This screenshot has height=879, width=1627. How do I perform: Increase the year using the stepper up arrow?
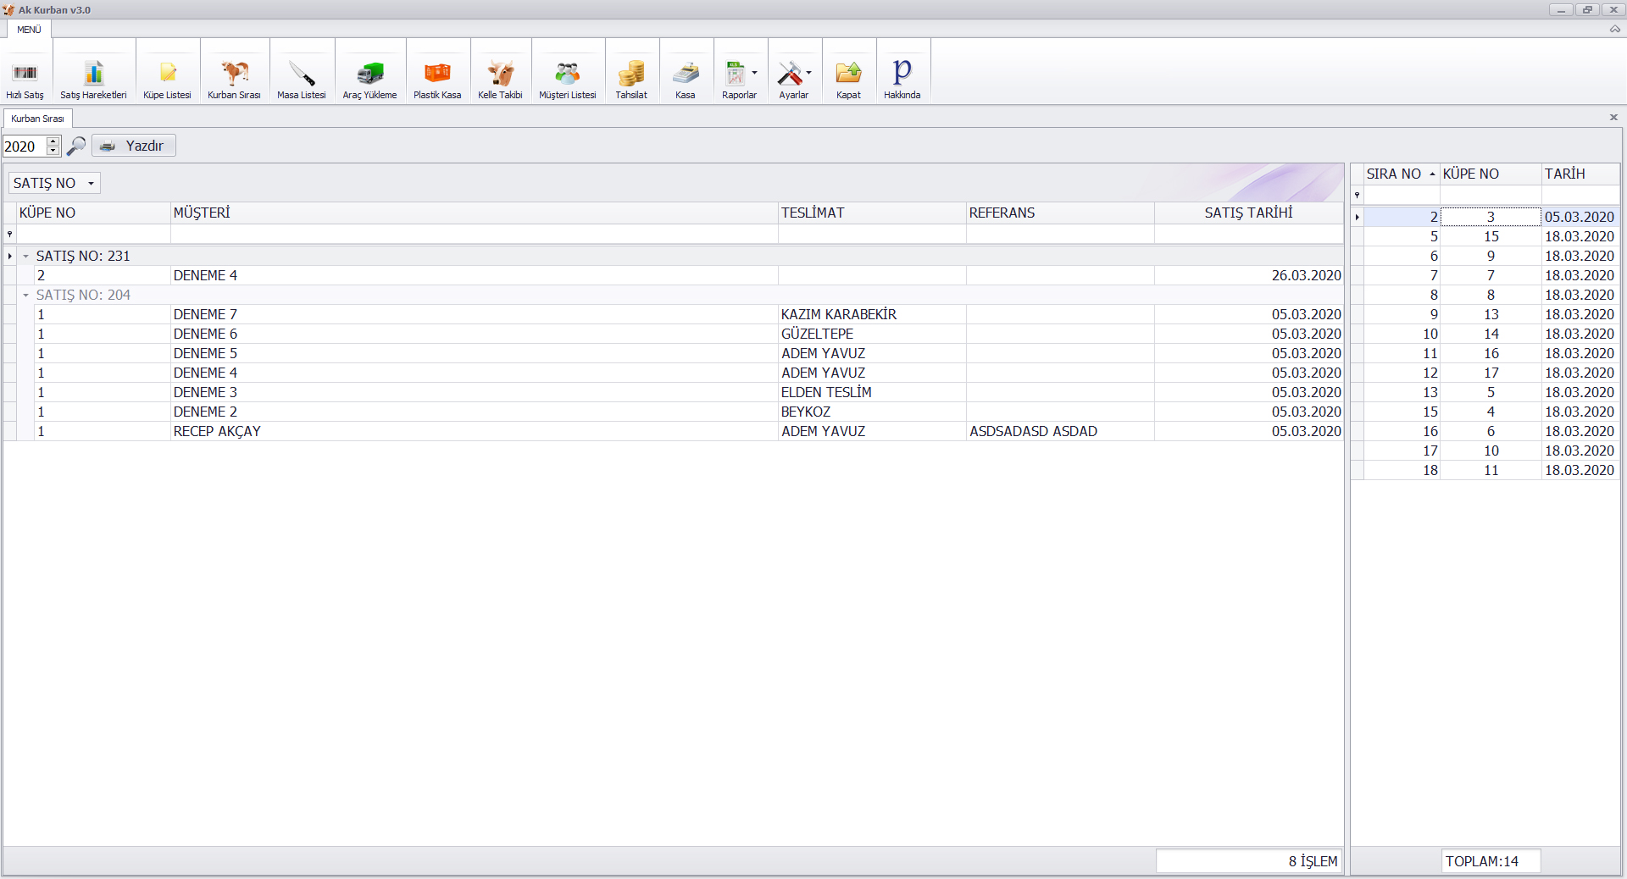tap(53, 141)
